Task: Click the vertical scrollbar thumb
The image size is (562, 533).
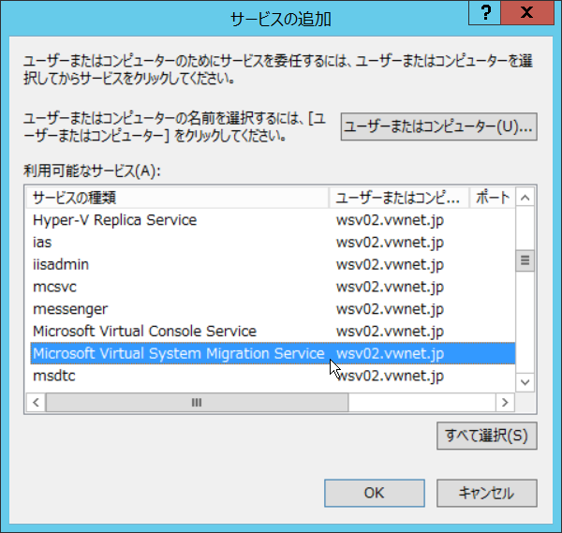Action: [525, 260]
